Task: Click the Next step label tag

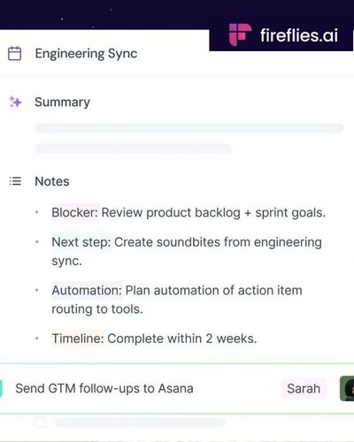Action: tap(81, 242)
